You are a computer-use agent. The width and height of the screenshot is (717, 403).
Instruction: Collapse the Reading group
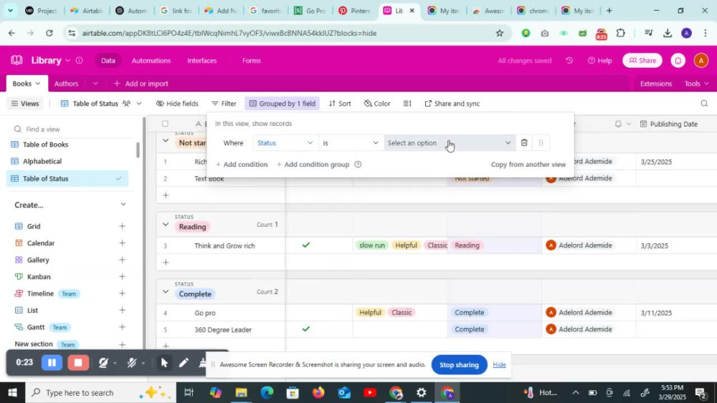166,225
